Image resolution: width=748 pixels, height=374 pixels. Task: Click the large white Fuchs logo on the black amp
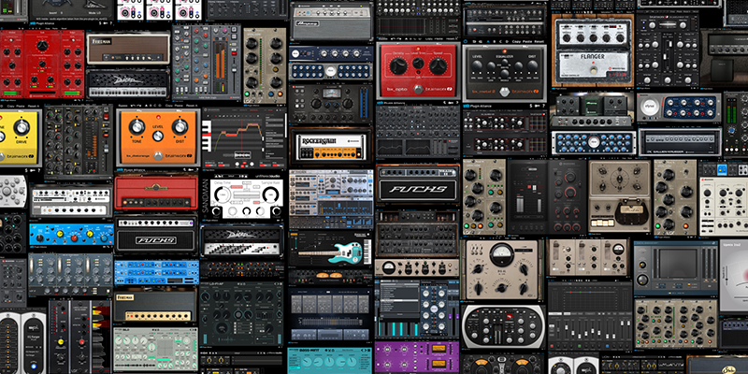[x=418, y=189]
